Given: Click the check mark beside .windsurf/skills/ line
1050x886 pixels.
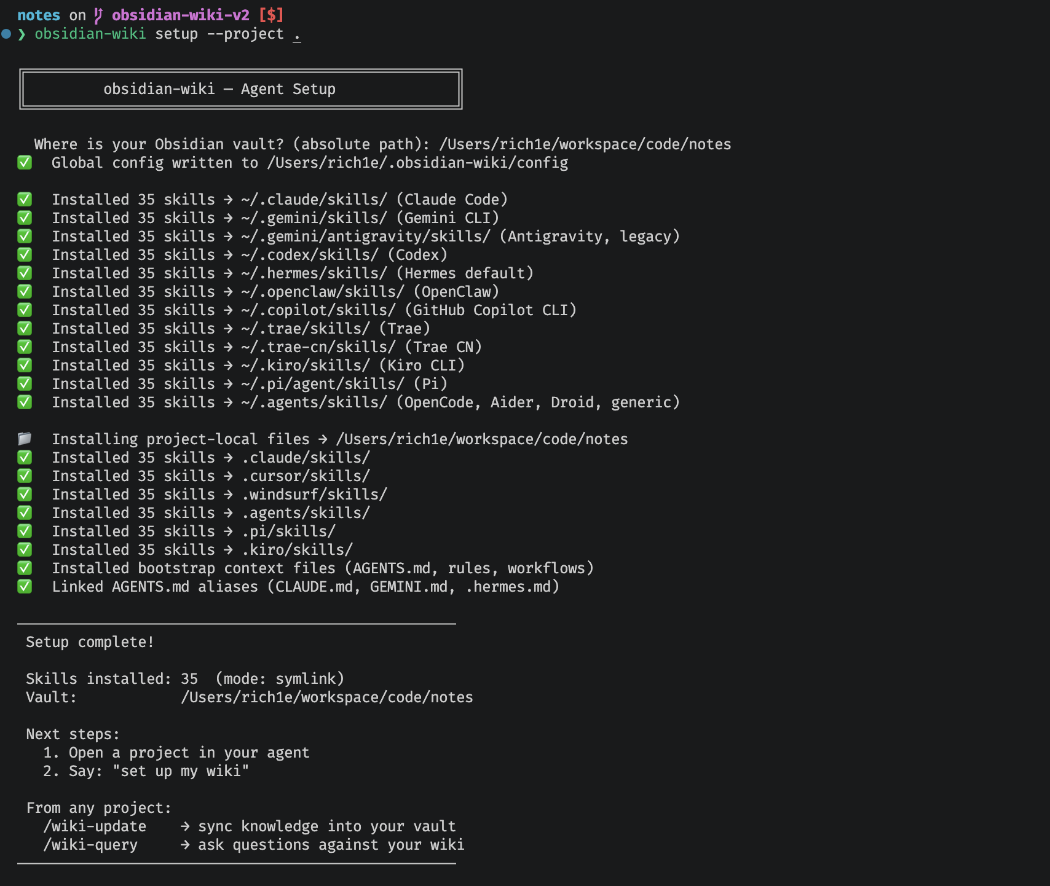Looking at the screenshot, I should [25, 494].
